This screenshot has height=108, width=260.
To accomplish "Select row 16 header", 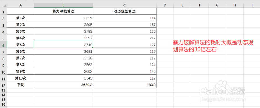I will [x=3, y=104].
